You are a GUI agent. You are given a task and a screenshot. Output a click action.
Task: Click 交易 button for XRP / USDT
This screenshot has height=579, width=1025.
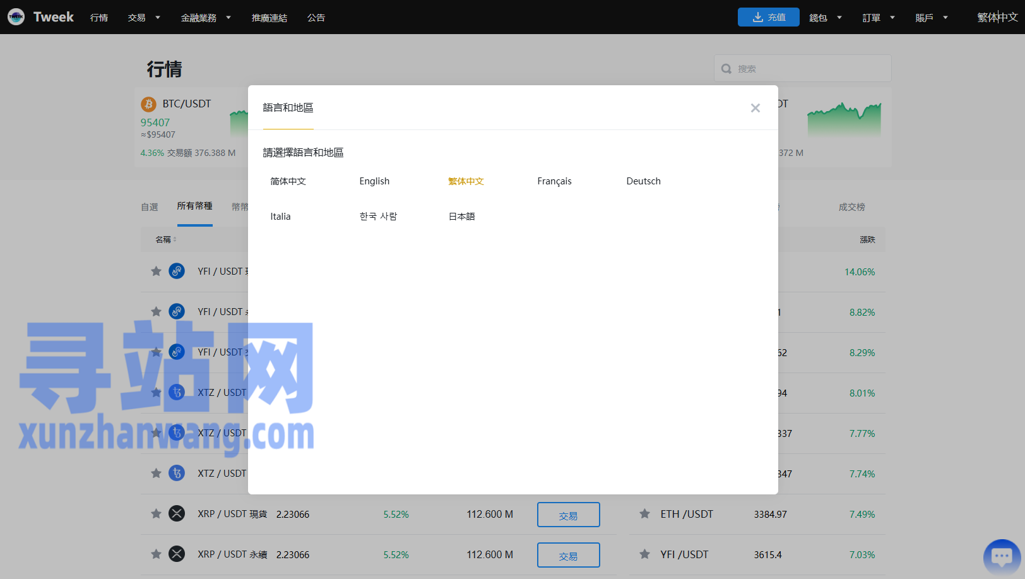point(568,514)
